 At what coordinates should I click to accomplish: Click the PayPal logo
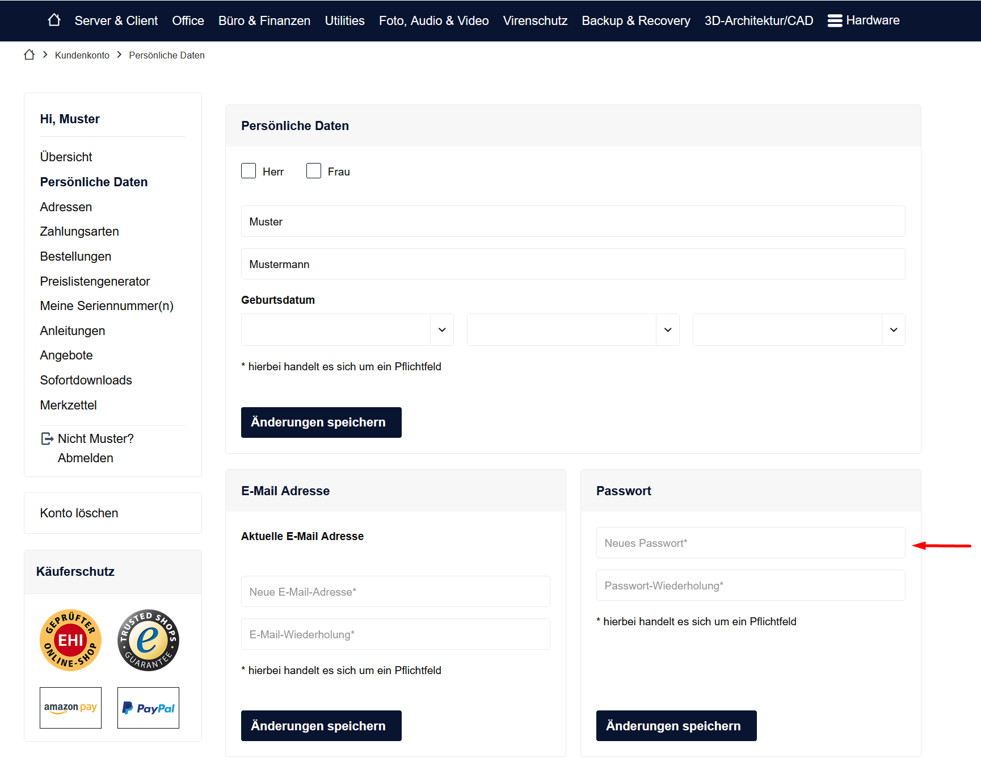click(x=148, y=708)
